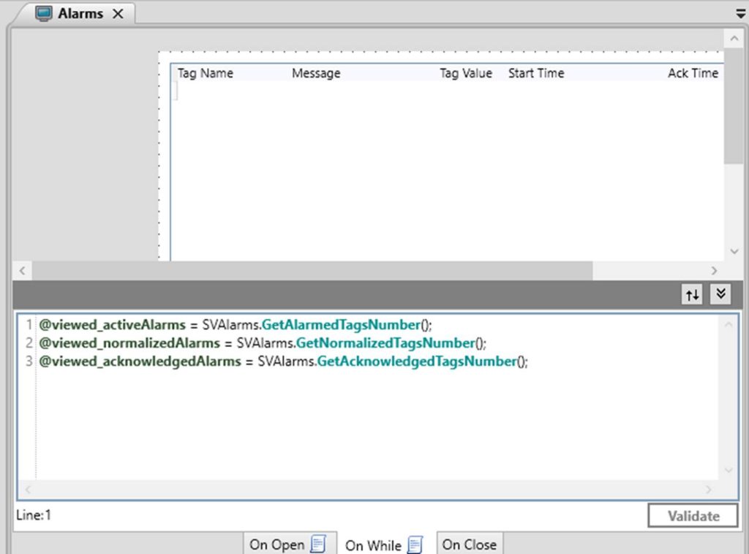Collapse script panel with double chevron

[721, 294]
